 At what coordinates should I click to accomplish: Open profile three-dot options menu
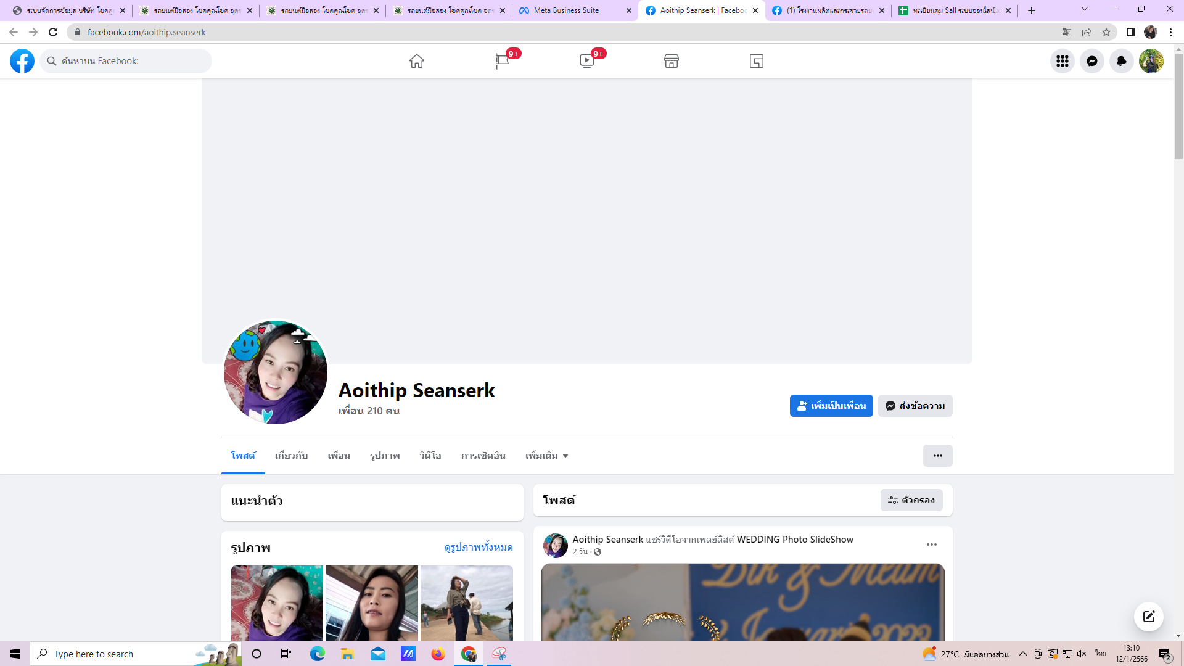[937, 456]
